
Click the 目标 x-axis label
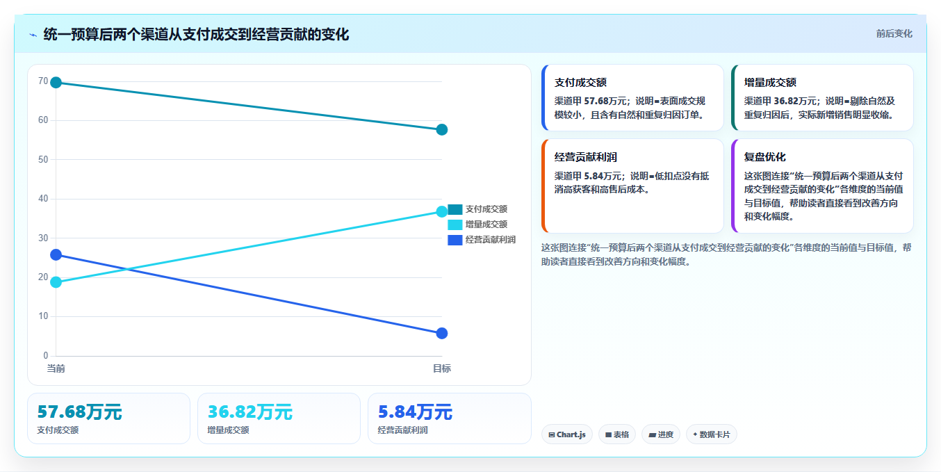click(441, 368)
